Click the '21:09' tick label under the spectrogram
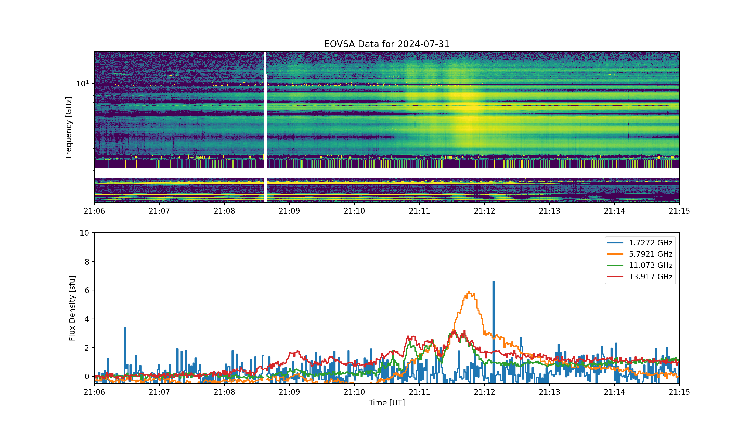 pos(289,211)
